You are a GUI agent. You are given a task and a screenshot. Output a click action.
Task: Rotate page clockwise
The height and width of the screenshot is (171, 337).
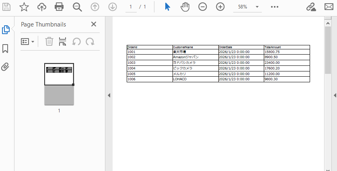tap(90, 41)
